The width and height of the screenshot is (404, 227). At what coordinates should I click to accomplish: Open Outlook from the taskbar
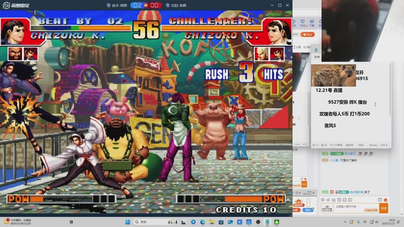coord(230,222)
